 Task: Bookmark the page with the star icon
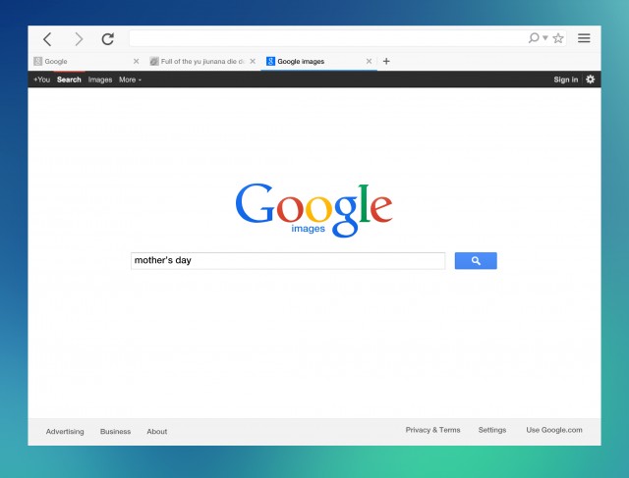(558, 38)
